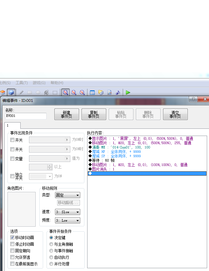Click the 新建事件页 button

click(x=67, y=114)
